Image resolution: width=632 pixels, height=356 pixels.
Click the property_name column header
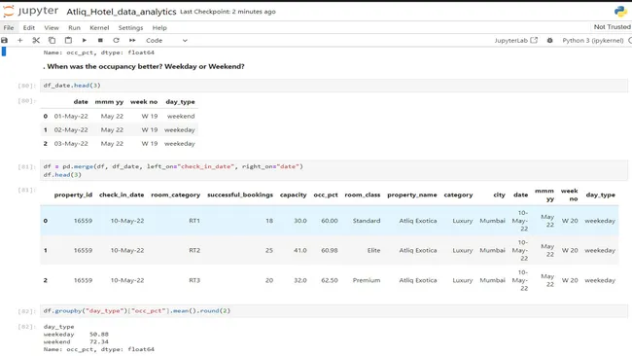coord(412,195)
